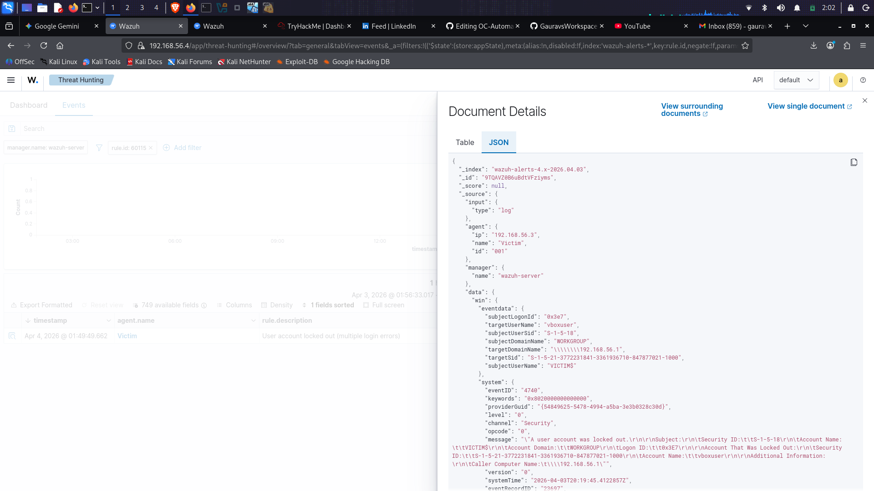The width and height of the screenshot is (874, 491).
Task: Click Add filter
Action: pyautogui.click(x=182, y=147)
